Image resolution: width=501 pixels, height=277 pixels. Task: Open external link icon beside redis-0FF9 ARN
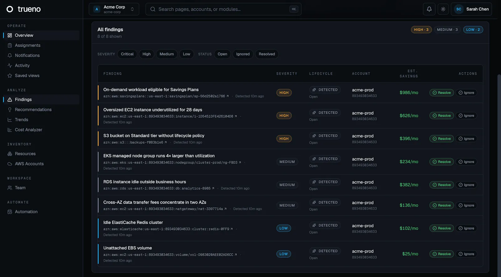(231, 229)
